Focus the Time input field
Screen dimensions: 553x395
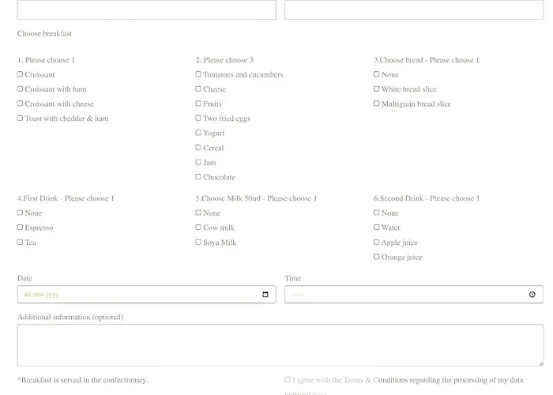pyautogui.click(x=395, y=295)
